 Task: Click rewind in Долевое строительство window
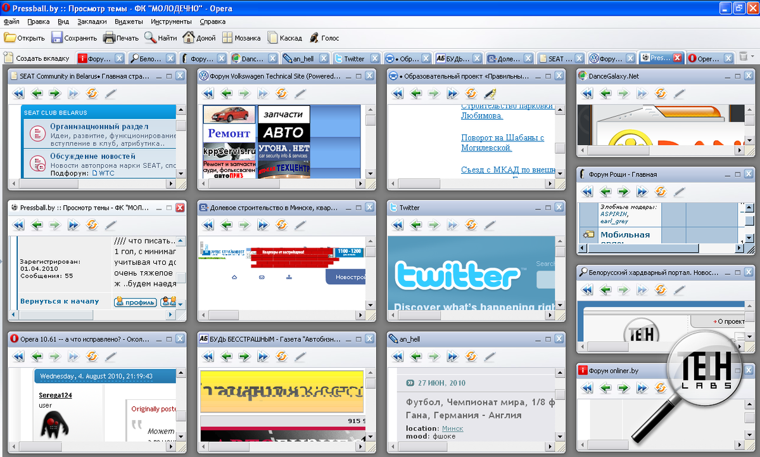tap(208, 224)
